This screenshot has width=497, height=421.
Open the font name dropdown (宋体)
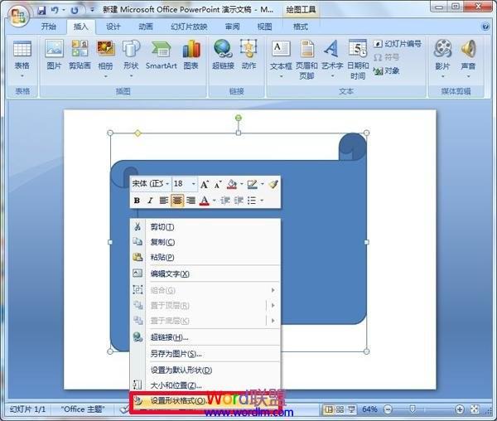167,184
